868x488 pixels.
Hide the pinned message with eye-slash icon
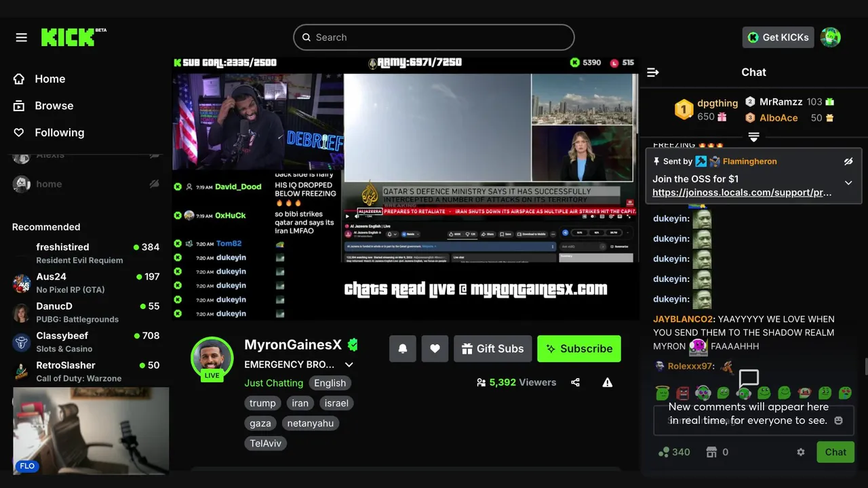pos(848,161)
